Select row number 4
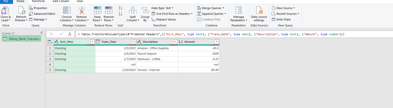Image resolution: width=393 pixels, height=108 pixels. click(x=50, y=64)
